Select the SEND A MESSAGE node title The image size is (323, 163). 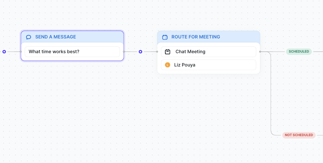click(x=55, y=37)
